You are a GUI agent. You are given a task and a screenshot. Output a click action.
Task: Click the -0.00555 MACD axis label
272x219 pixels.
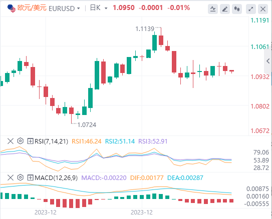(x=256, y=204)
